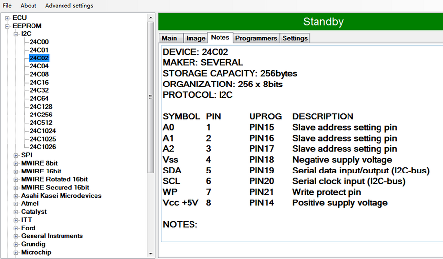Select the 24C00 device entry

tap(39, 42)
